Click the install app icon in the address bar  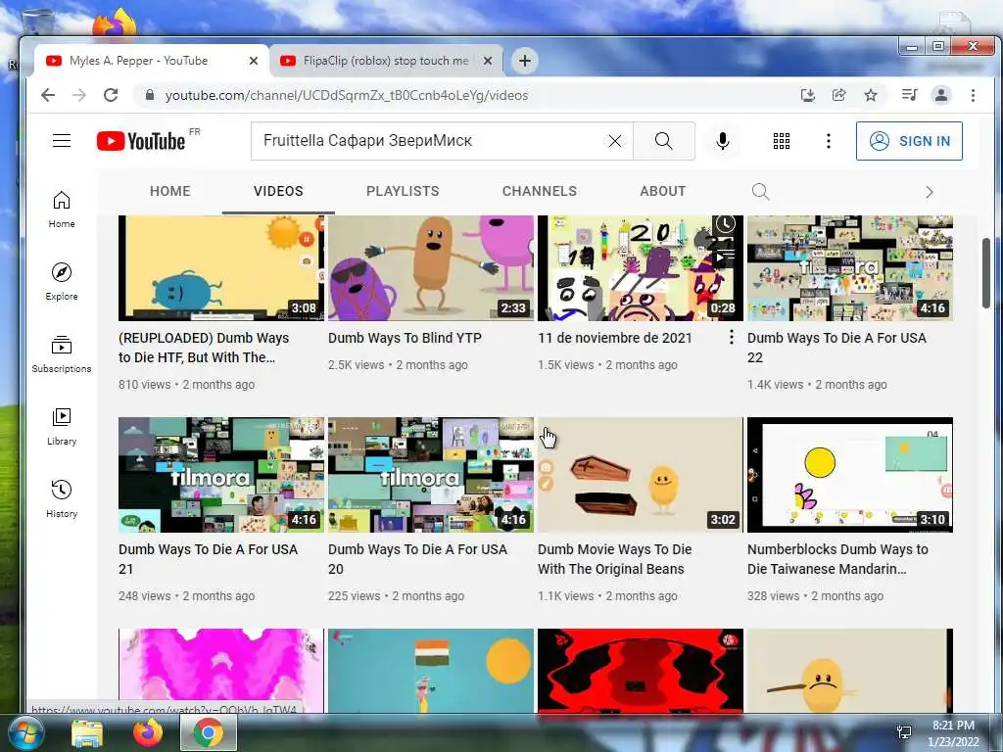tap(808, 95)
